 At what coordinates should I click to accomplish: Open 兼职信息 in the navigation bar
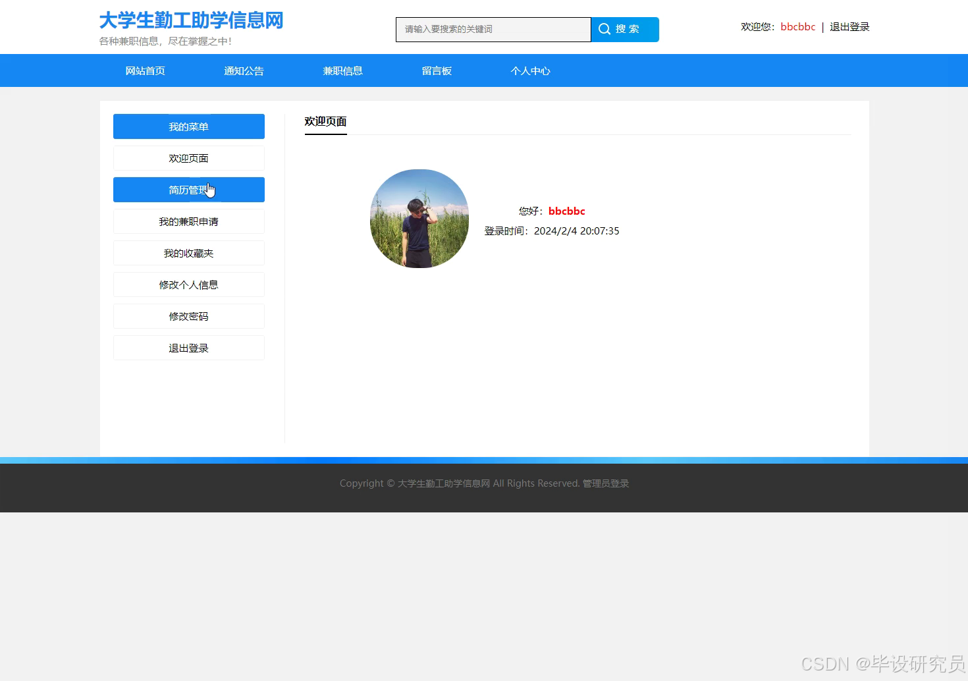[x=343, y=71]
